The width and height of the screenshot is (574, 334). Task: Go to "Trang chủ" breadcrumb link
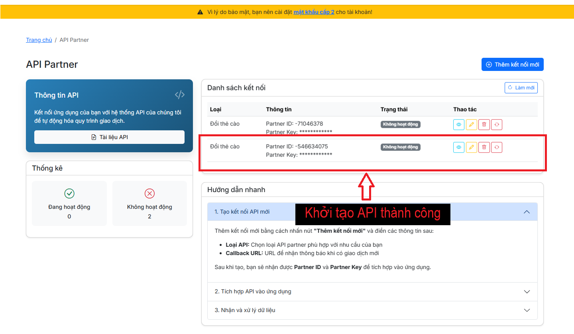39,40
